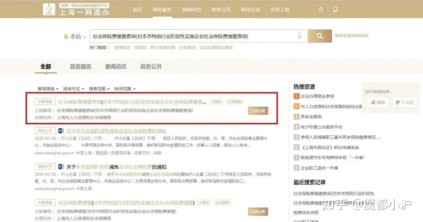423x222 pixels.
Task: Click 立即办理 for 社会保险费缓缴查询 result
Action: click(x=258, y=111)
